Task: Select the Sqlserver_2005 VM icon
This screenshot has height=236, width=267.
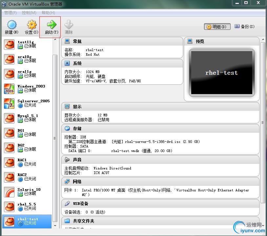Action: pyautogui.click(x=10, y=104)
